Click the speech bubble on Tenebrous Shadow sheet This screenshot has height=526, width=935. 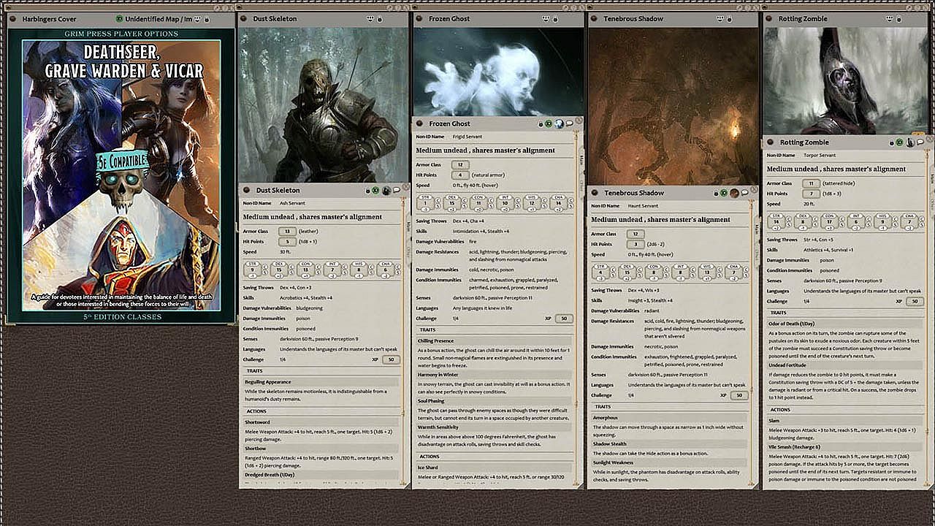point(744,193)
